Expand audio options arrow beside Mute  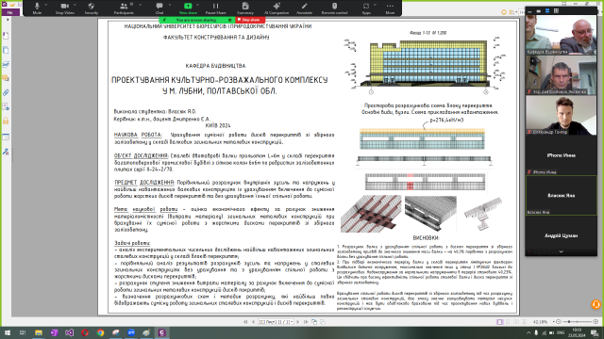(x=46, y=5)
